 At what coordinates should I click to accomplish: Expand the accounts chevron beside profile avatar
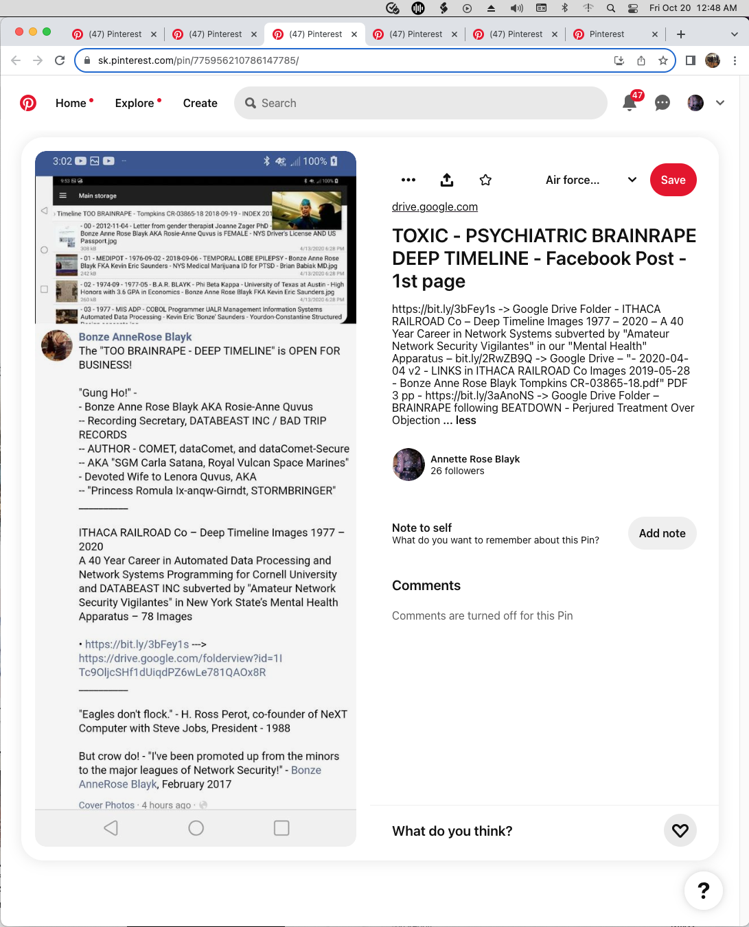[720, 103]
